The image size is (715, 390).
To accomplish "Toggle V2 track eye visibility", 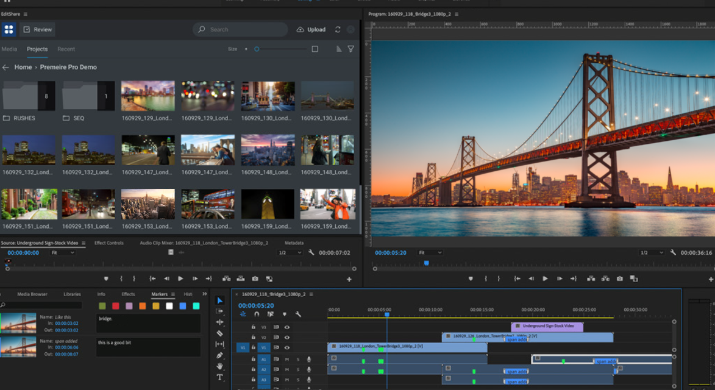I will (287, 337).
